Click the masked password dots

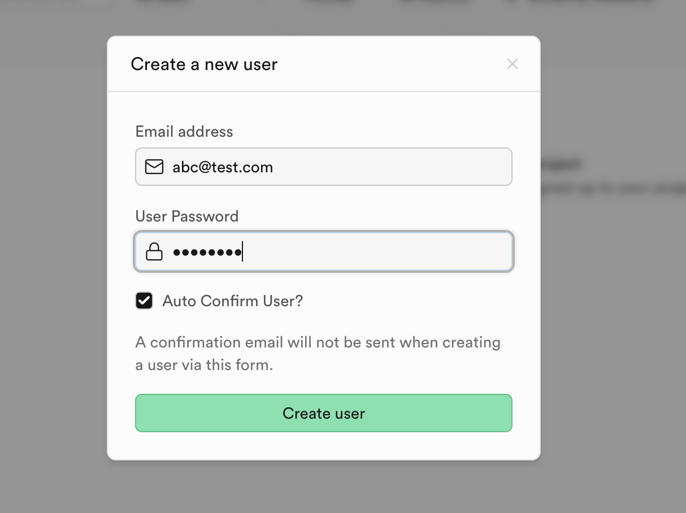click(x=207, y=252)
